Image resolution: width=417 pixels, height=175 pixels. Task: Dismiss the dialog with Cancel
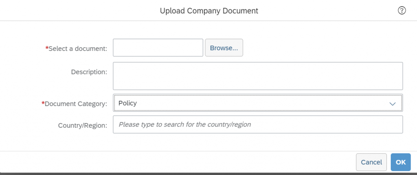coord(371,162)
